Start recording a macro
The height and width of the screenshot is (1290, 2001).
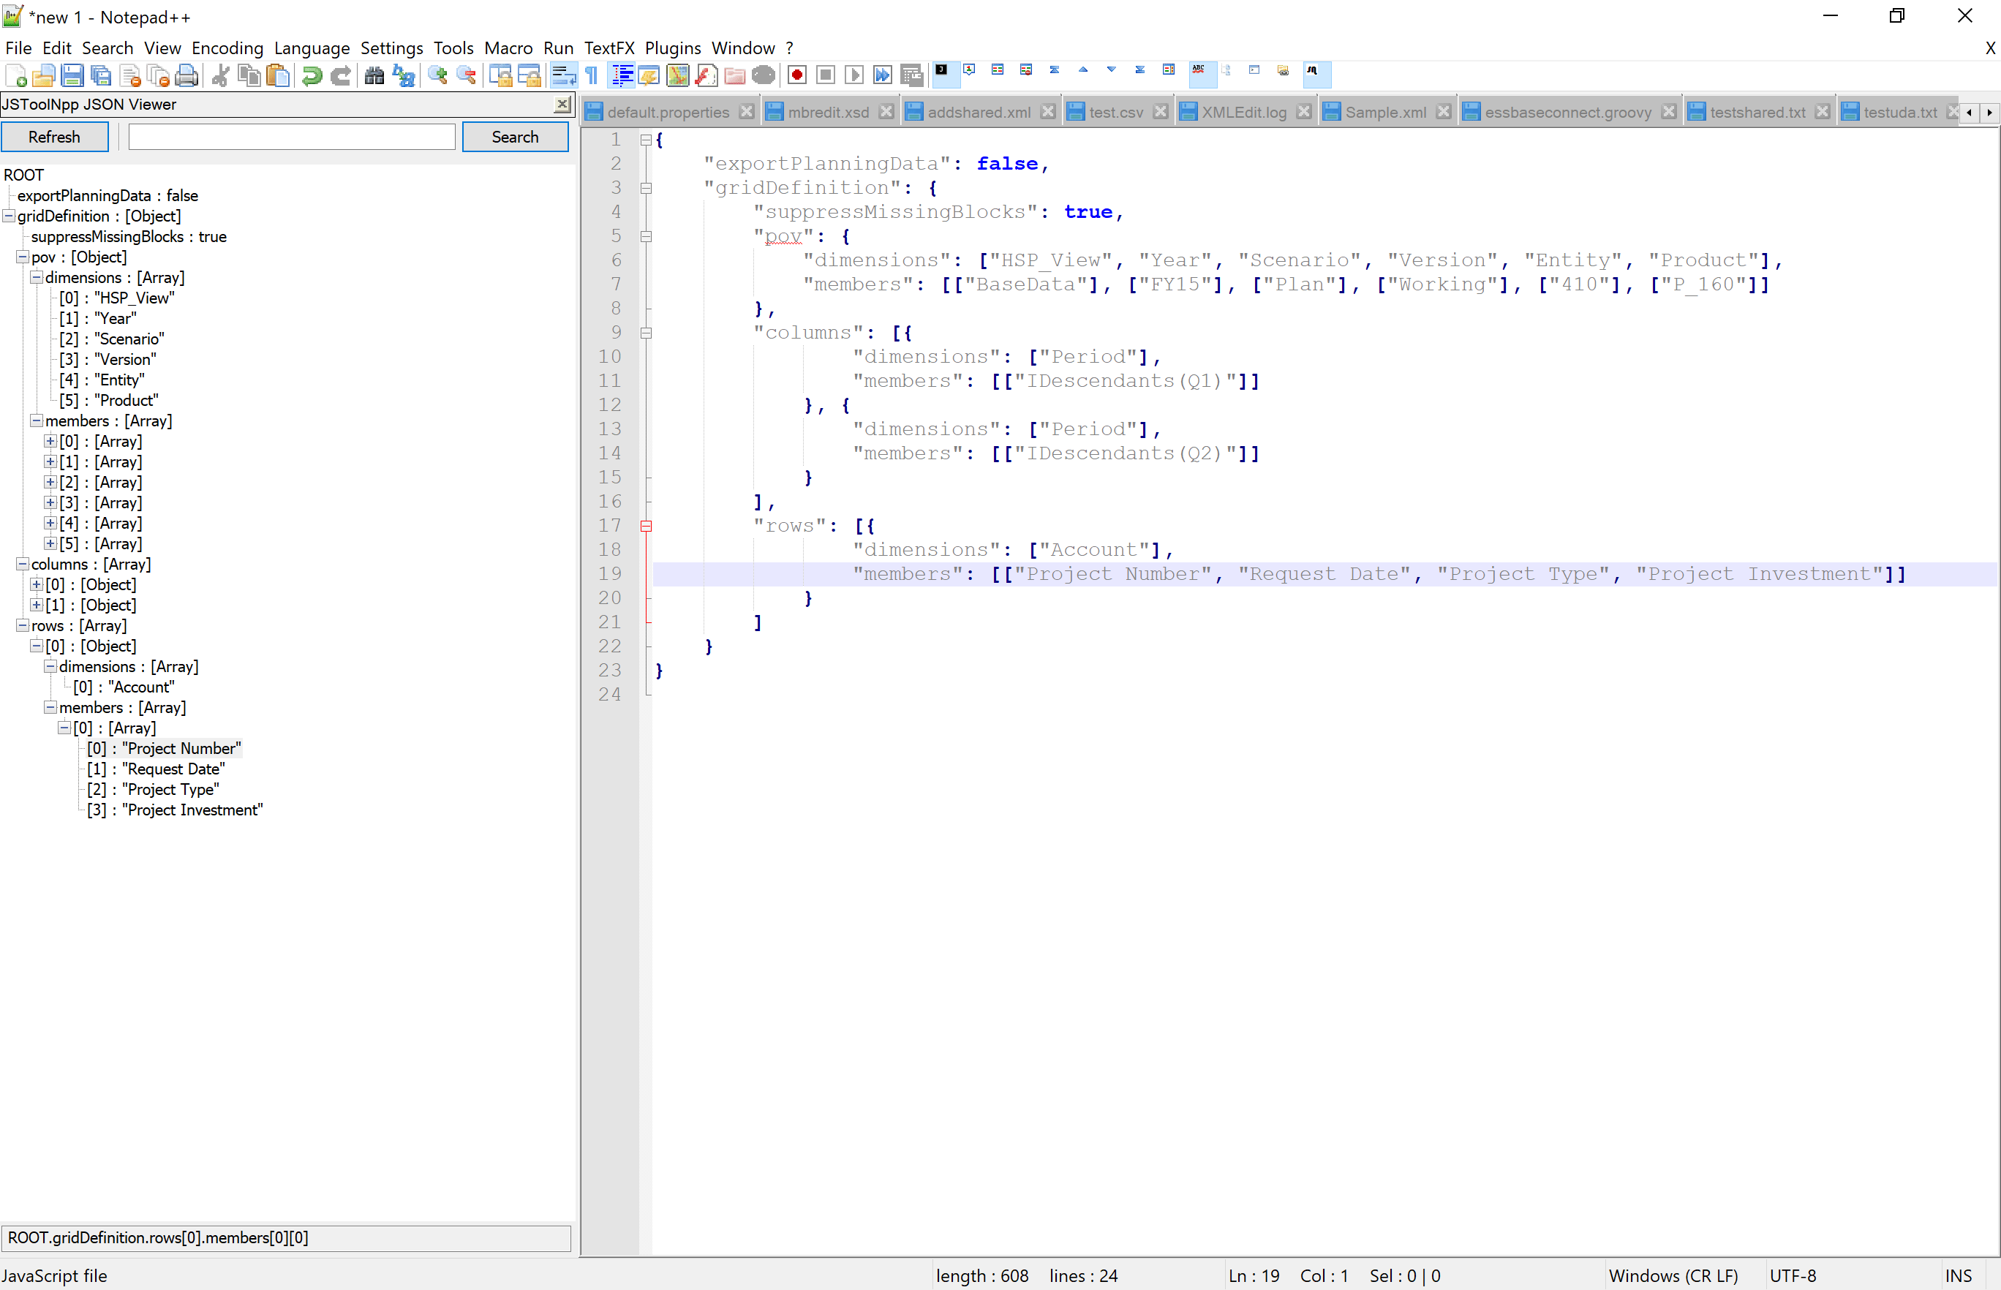click(796, 75)
